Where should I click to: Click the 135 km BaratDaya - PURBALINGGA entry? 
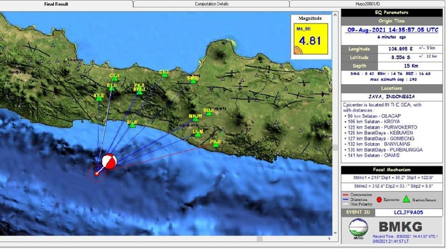[385, 150]
